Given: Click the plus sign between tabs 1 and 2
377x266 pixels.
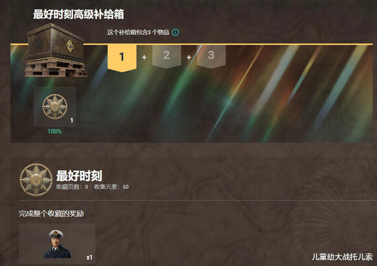Looking at the screenshot, I should (x=144, y=57).
